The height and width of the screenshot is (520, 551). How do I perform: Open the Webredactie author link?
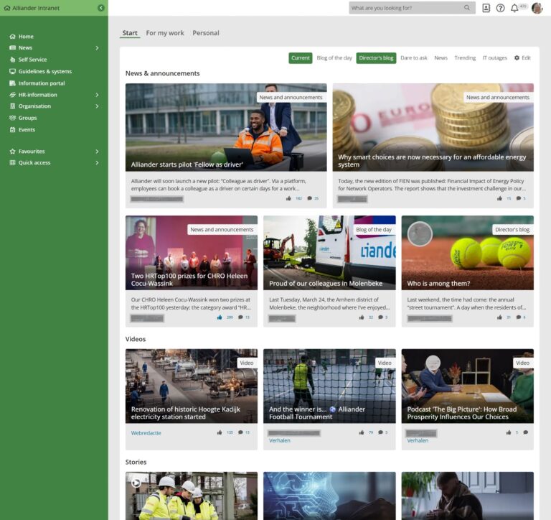(x=146, y=433)
